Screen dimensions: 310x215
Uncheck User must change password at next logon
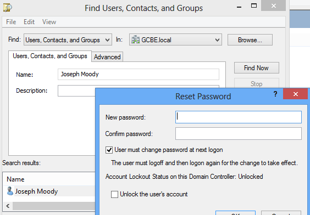click(x=109, y=150)
